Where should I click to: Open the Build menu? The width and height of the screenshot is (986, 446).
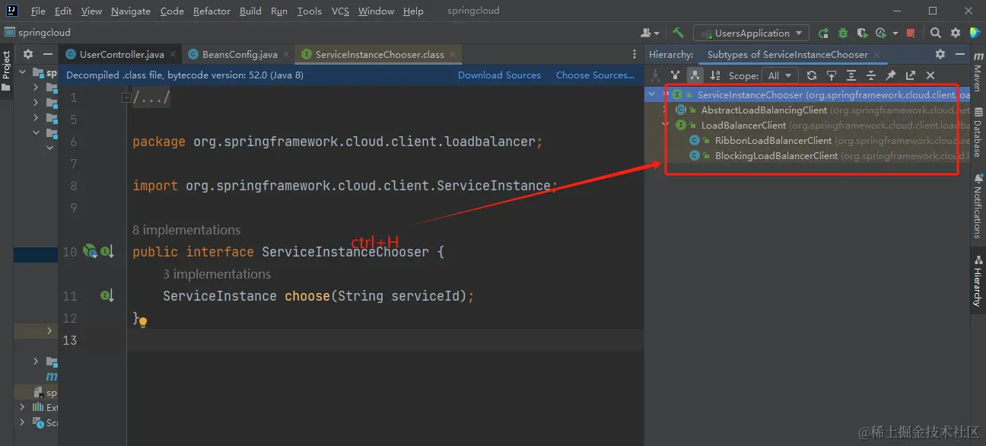click(x=250, y=11)
